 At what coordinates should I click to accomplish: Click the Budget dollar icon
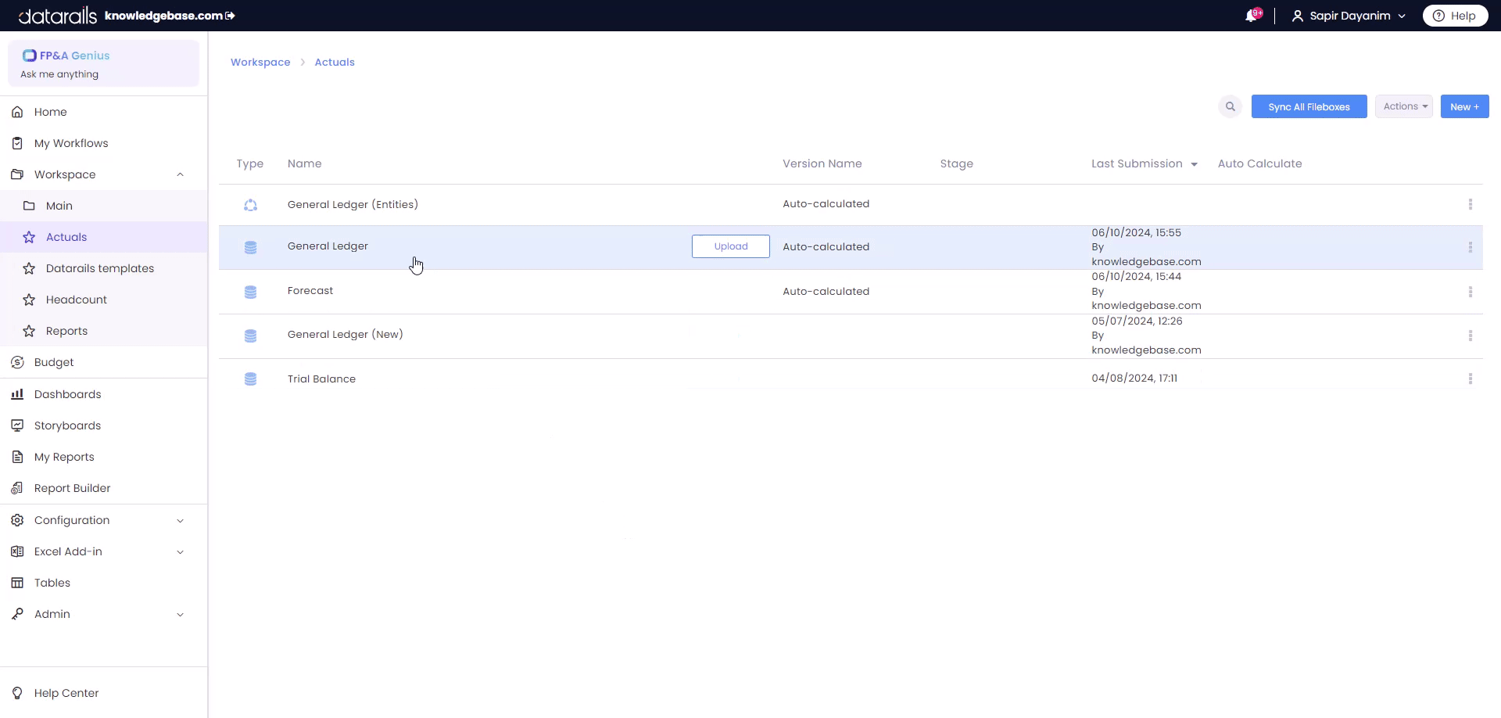[x=17, y=362]
